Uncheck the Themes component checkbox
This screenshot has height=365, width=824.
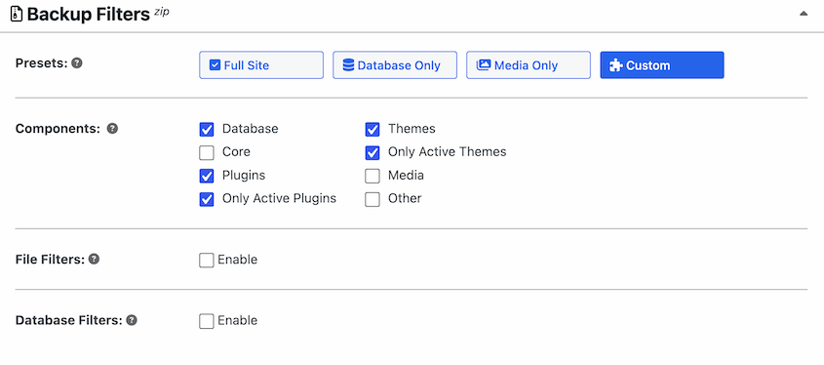(x=373, y=130)
